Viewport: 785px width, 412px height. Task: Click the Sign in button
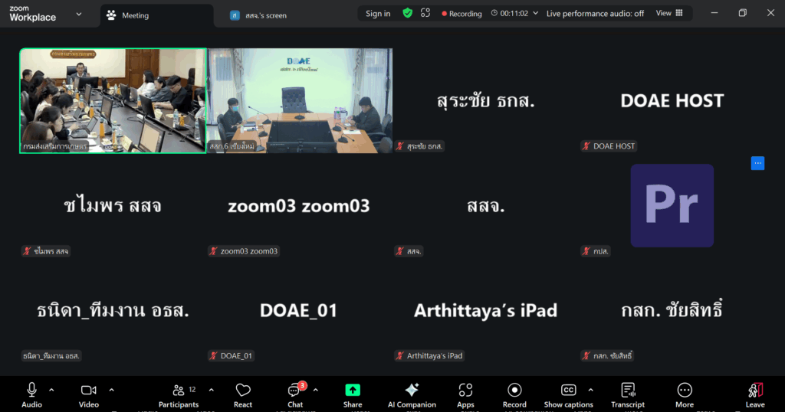(x=378, y=13)
